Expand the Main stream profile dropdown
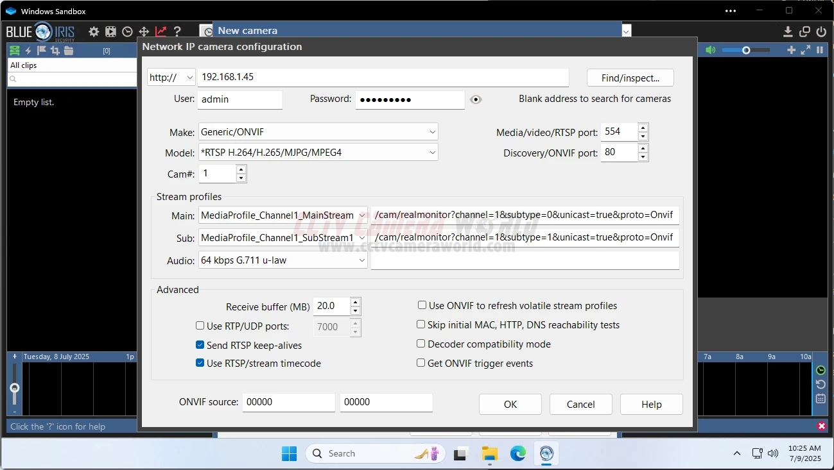The width and height of the screenshot is (834, 470). point(363,215)
